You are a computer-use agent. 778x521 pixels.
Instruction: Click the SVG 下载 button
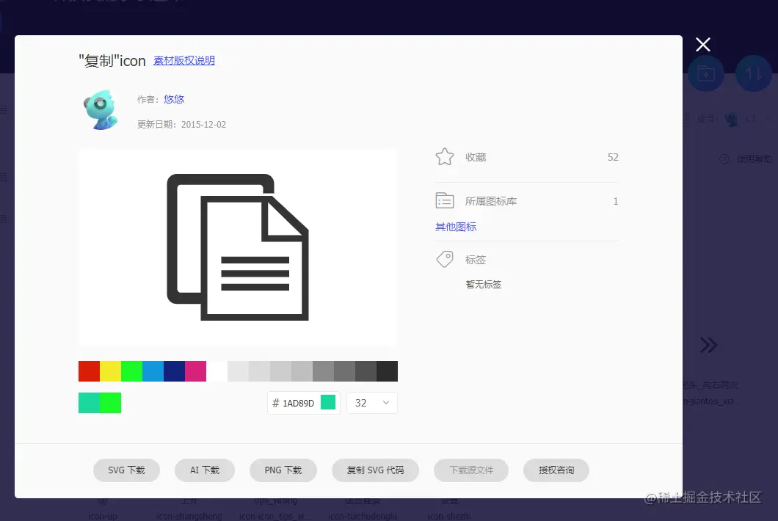126,470
